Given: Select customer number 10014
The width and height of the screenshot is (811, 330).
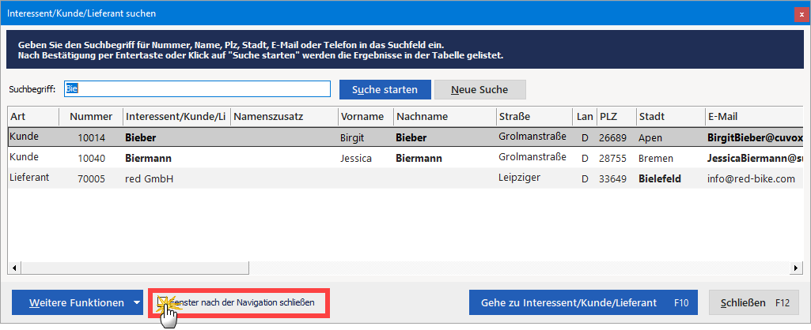Looking at the screenshot, I should [91, 138].
